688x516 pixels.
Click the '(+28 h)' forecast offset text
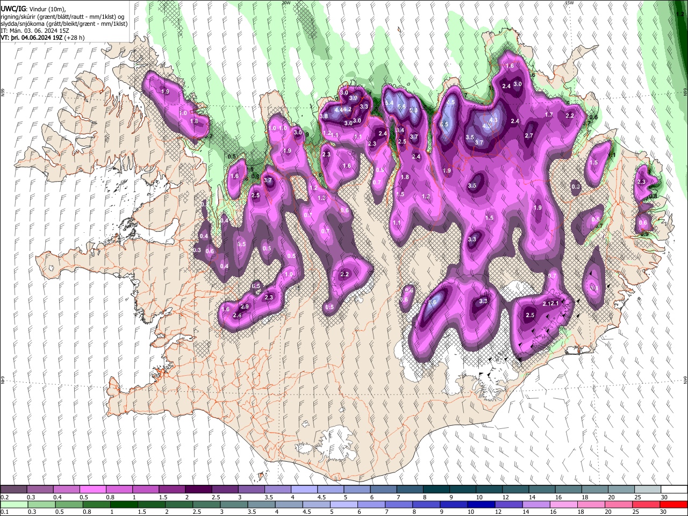74,38
